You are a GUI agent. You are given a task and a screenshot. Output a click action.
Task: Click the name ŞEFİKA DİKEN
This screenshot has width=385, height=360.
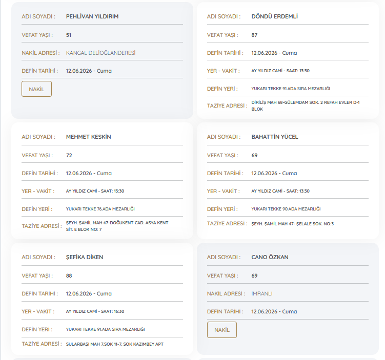click(x=85, y=257)
